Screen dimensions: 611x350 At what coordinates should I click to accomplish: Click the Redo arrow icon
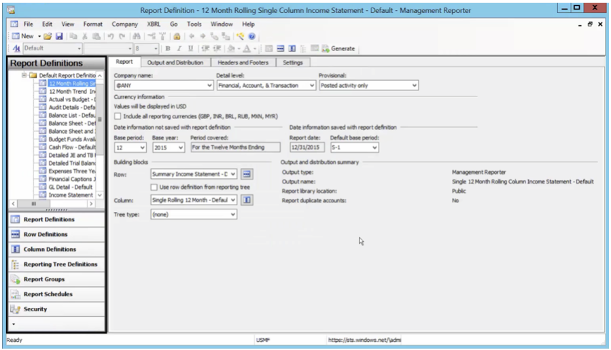coord(122,36)
